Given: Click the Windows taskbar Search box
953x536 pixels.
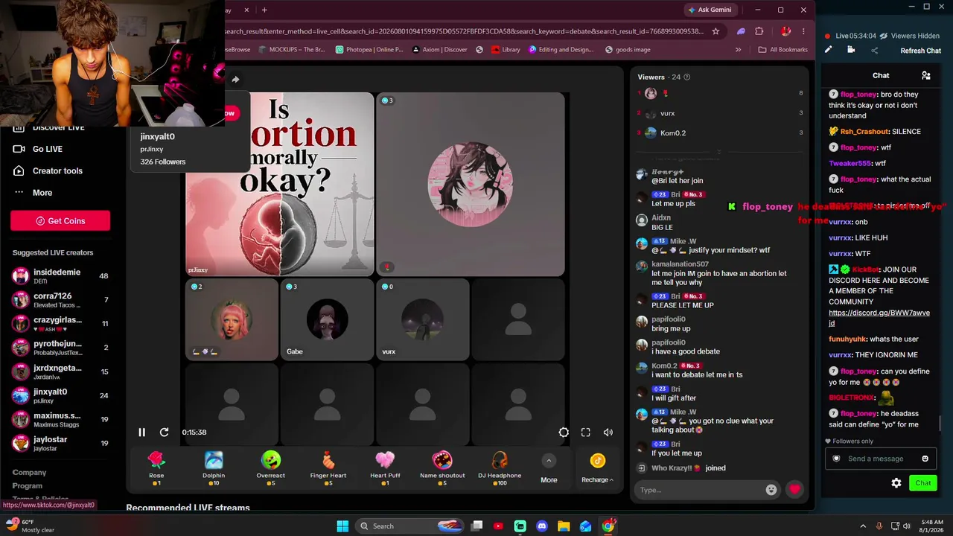Looking at the screenshot, I should tap(409, 526).
